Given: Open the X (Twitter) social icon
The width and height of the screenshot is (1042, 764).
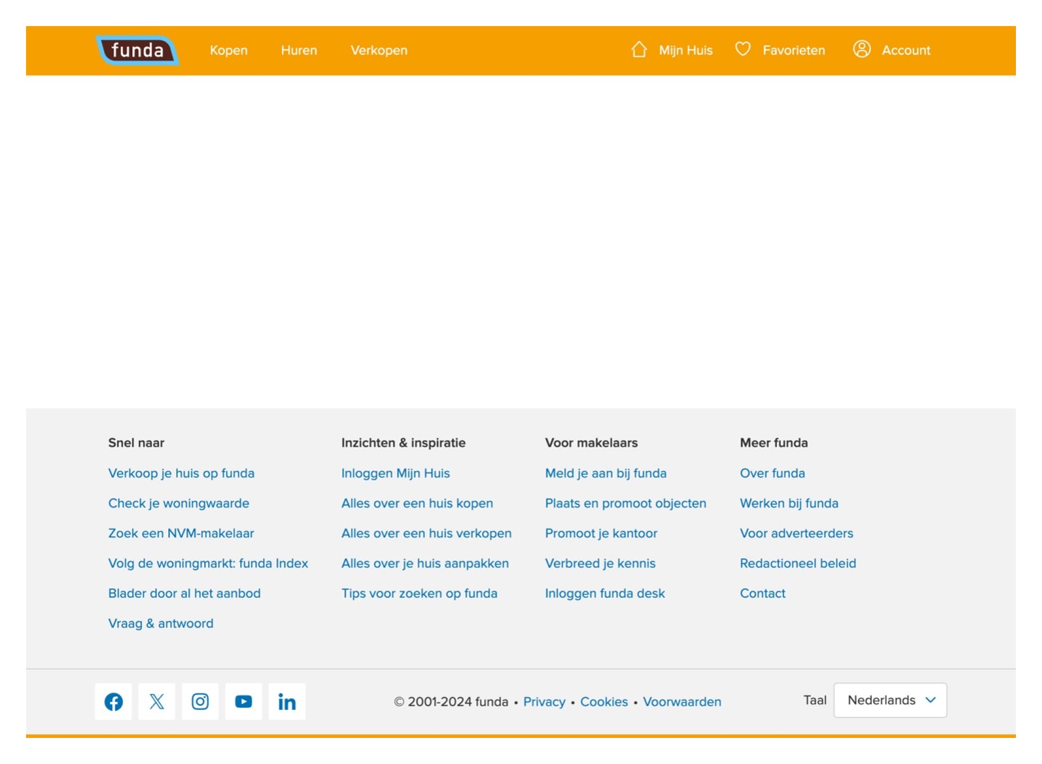Looking at the screenshot, I should [157, 701].
